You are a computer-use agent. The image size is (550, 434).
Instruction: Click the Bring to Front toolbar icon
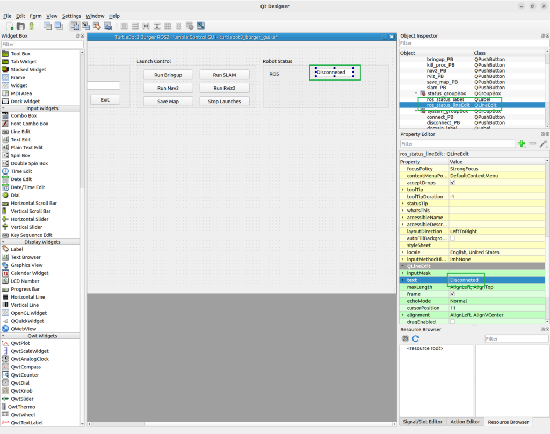(59, 26)
